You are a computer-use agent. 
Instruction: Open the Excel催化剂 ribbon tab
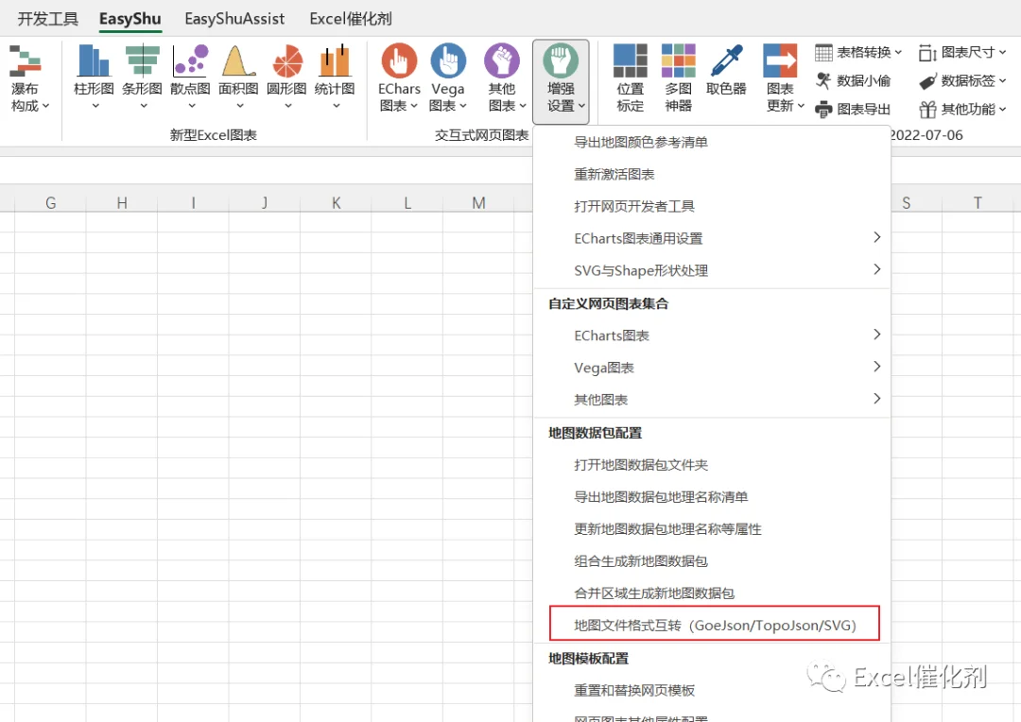click(351, 19)
